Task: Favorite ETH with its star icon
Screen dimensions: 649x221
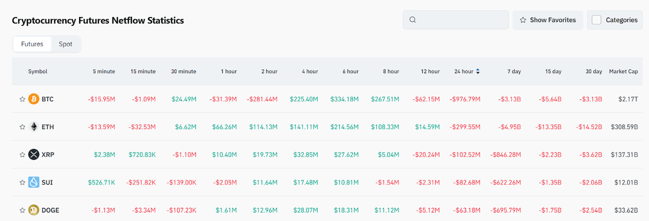Action: pos(22,127)
